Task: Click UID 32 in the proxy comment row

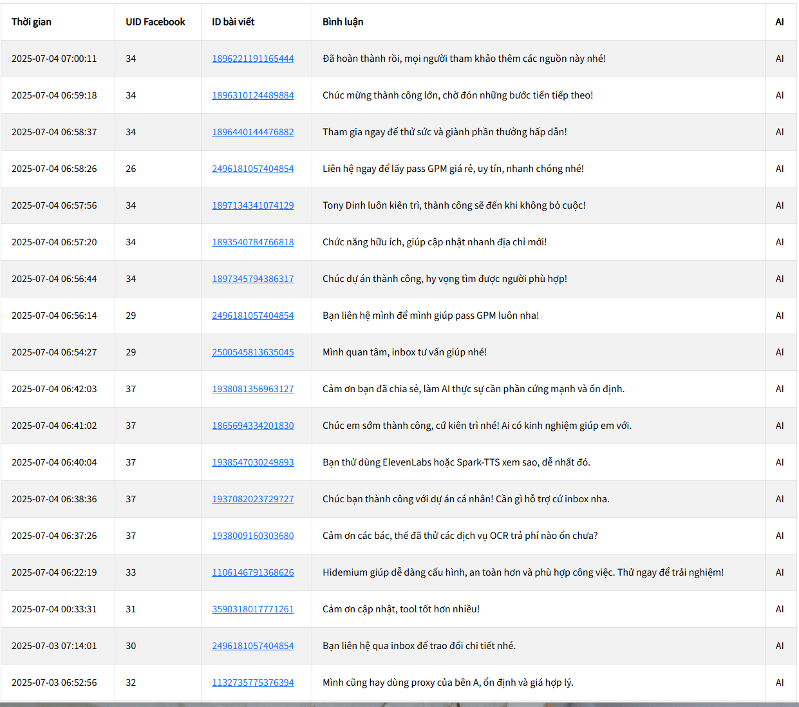Action: tap(131, 683)
